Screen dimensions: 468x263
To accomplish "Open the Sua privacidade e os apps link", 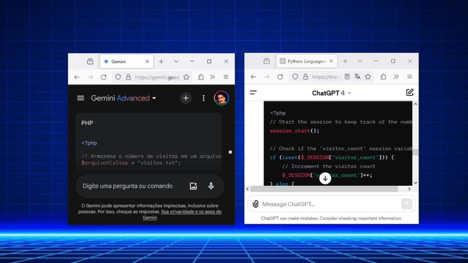I will 191,212.
